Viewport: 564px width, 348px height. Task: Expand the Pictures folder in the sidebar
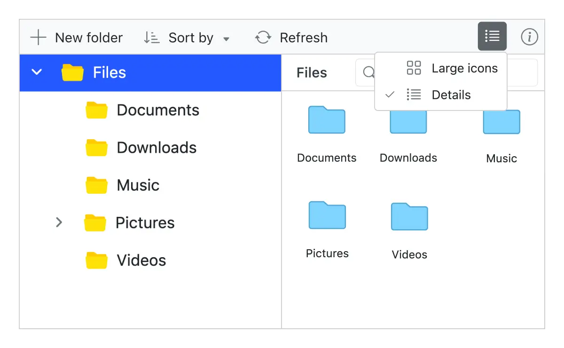(x=59, y=222)
